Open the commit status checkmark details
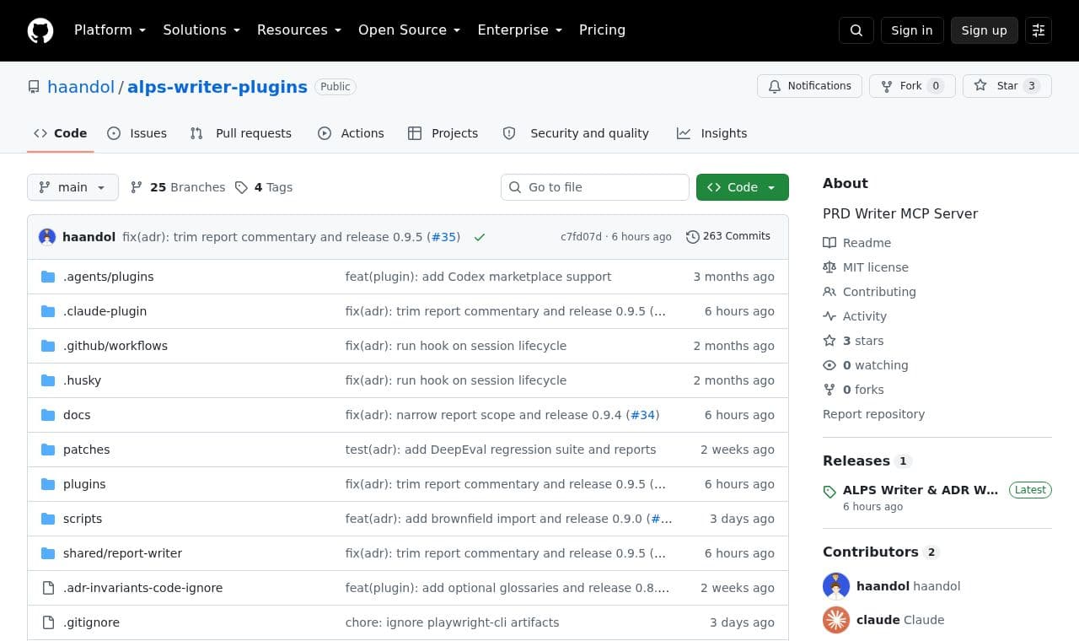 (x=480, y=237)
